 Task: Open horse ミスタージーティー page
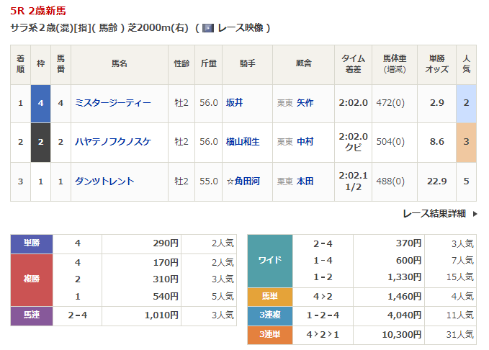click(113, 103)
